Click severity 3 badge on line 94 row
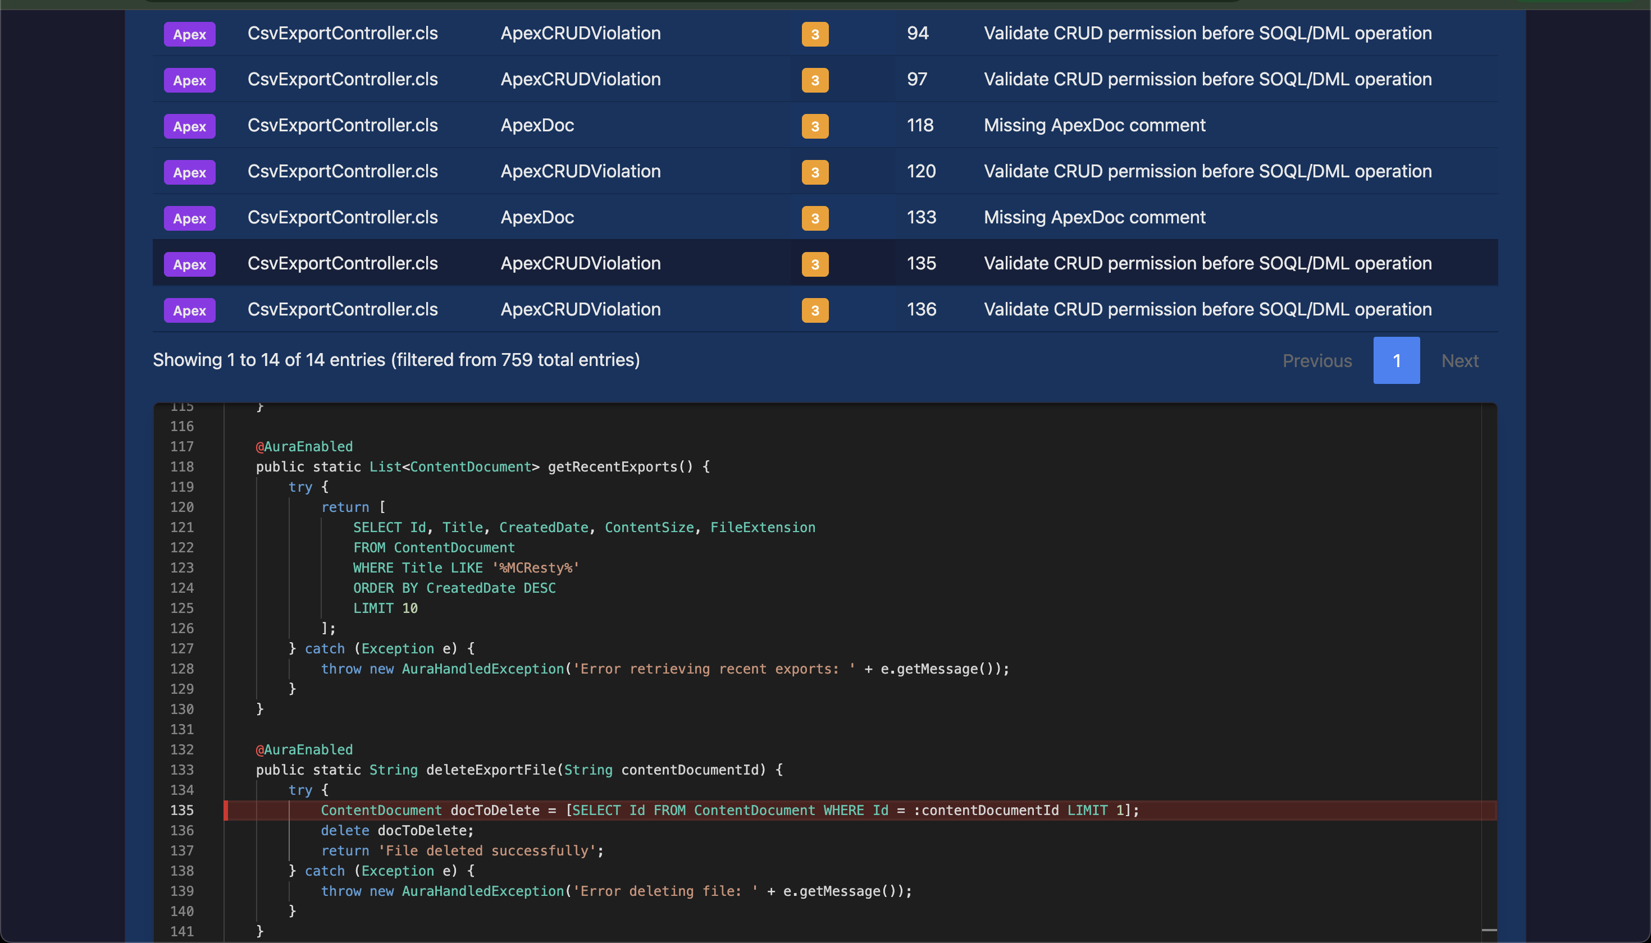 click(814, 34)
